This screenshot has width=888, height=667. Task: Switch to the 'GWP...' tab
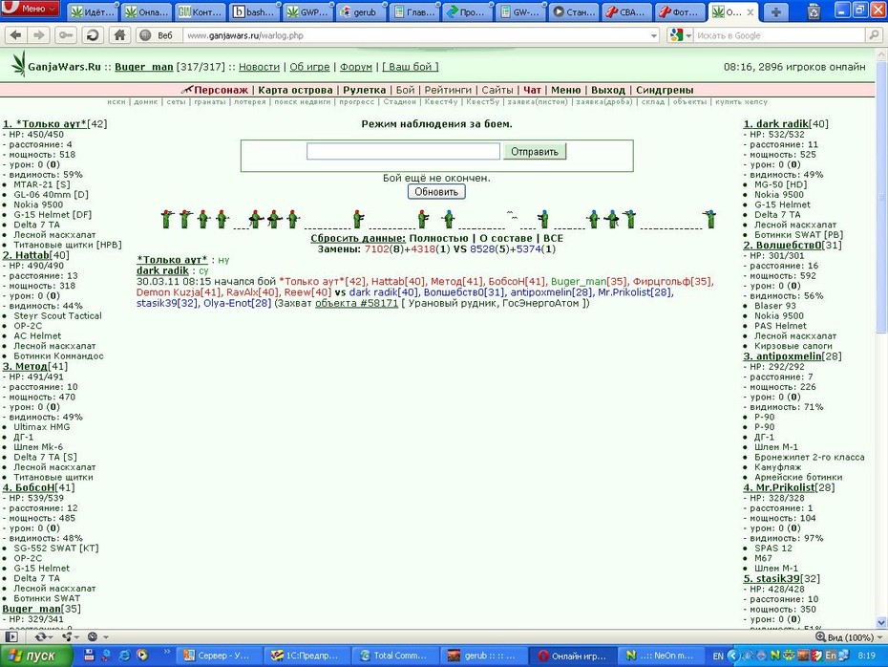pyautogui.click(x=307, y=11)
